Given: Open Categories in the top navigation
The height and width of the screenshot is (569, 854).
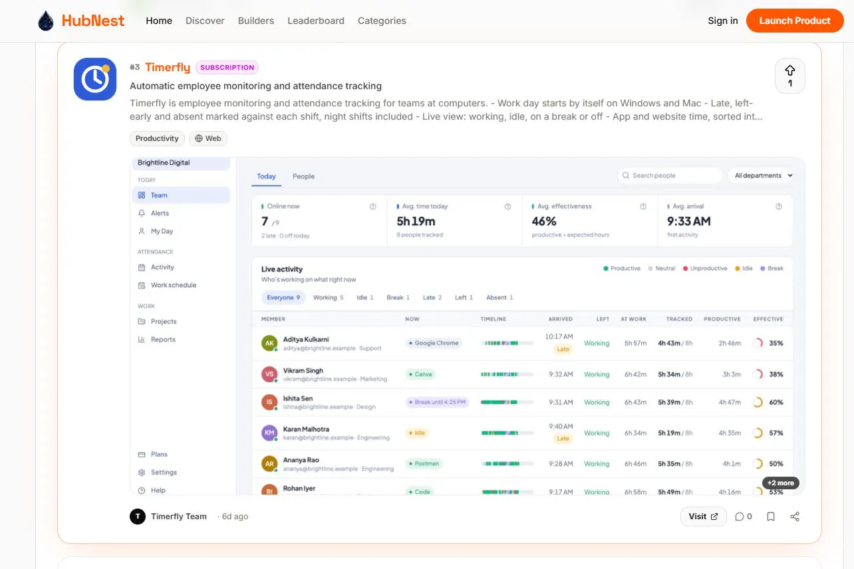Looking at the screenshot, I should [x=382, y=21].
